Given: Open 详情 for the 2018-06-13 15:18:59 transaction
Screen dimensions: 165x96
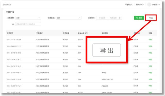Looking at the screenshot, I should coord(150,66).
